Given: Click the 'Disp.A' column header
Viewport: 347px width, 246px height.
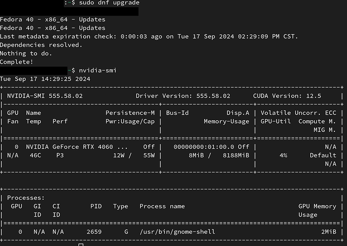Looking at the screenshot, I should tap(238, 113).
